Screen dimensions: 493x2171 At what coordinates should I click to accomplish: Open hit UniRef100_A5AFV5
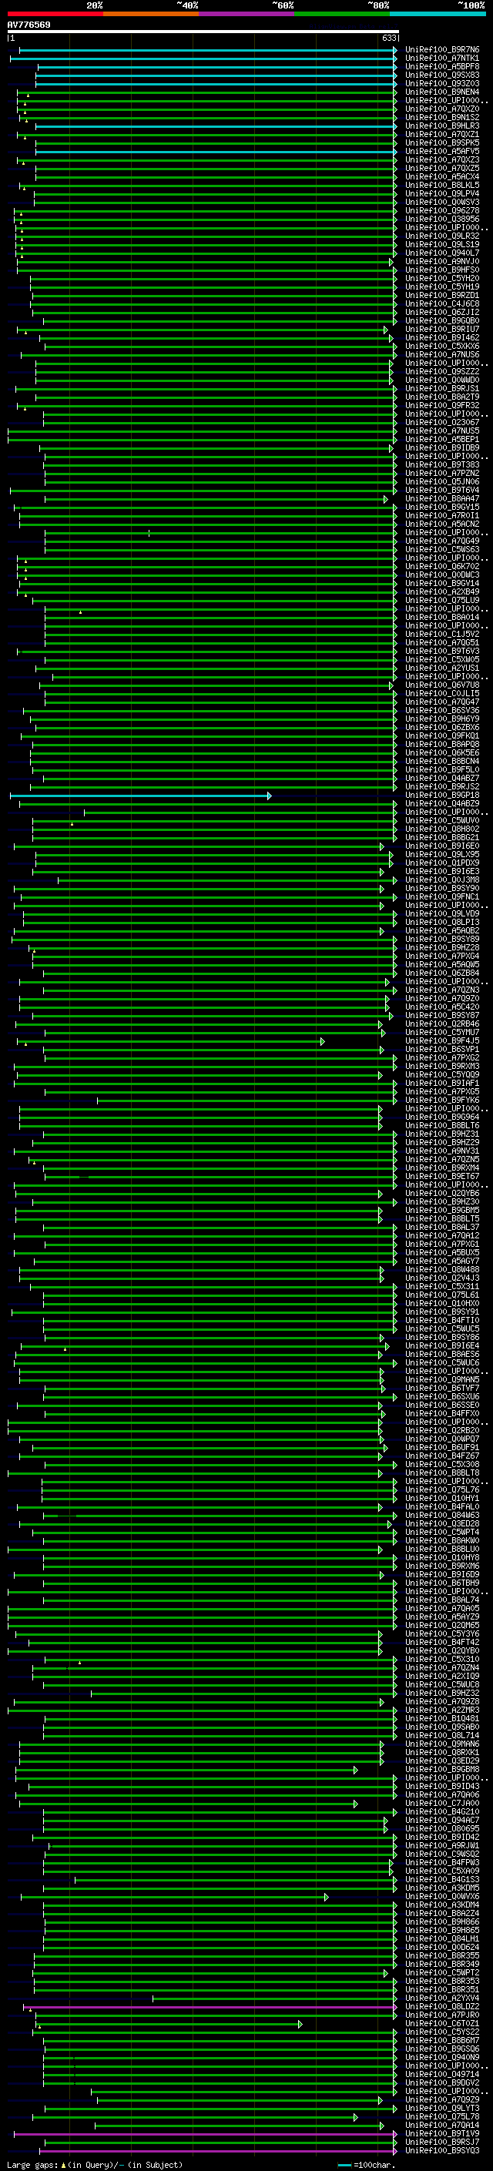(x=441, y=152)
